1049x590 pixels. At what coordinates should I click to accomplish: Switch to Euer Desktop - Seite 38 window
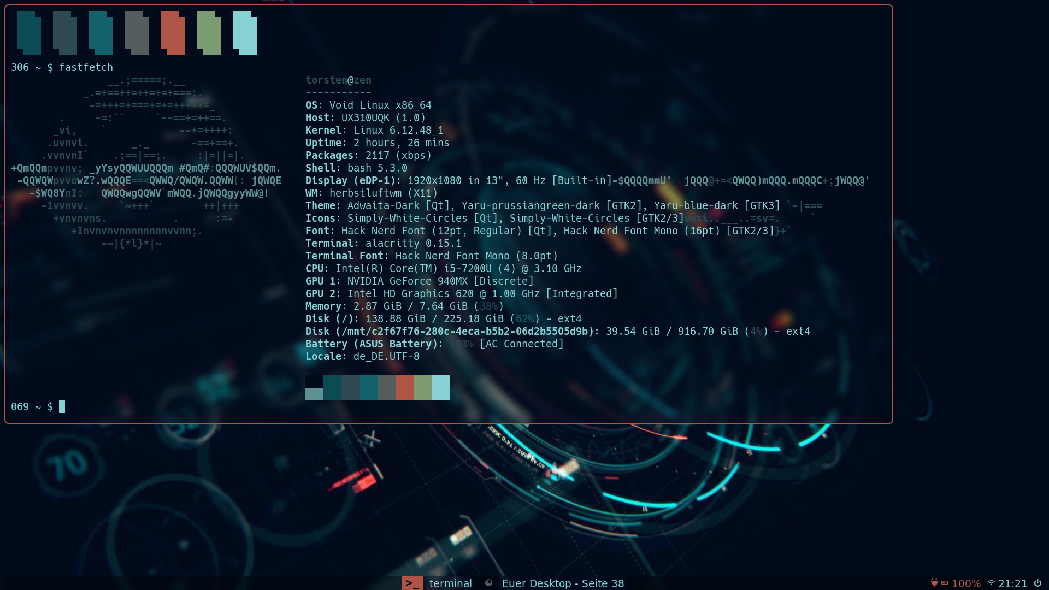(x=563, y=583)
